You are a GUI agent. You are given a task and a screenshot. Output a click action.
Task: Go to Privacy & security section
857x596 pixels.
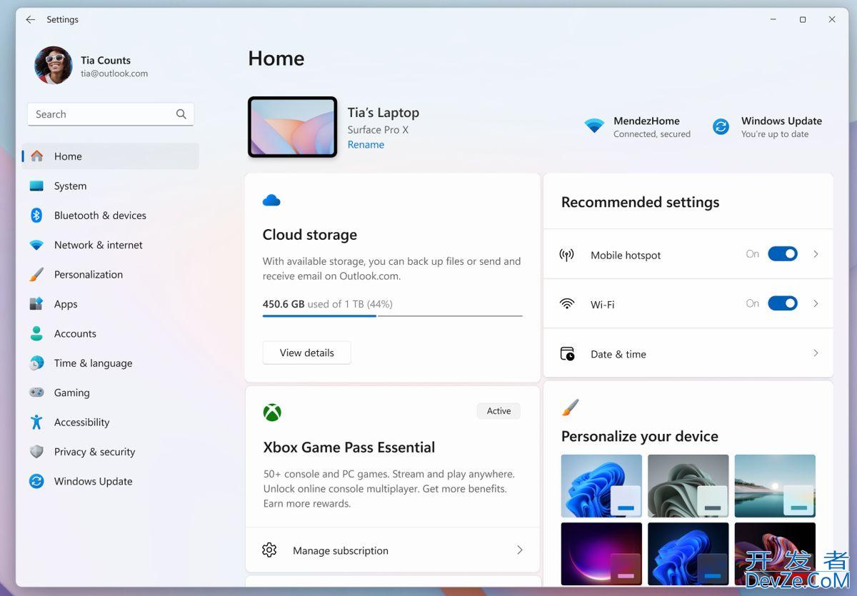pyautogui.click(x=94, y=452)
